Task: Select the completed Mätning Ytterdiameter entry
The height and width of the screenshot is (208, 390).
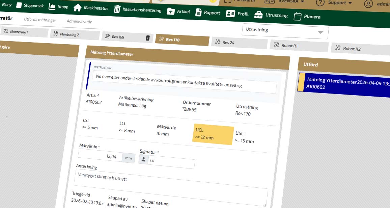Action: [344, 84]
